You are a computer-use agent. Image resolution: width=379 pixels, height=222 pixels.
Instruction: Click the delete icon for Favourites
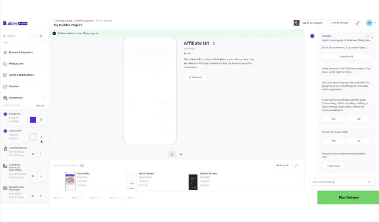pos(41,120)
